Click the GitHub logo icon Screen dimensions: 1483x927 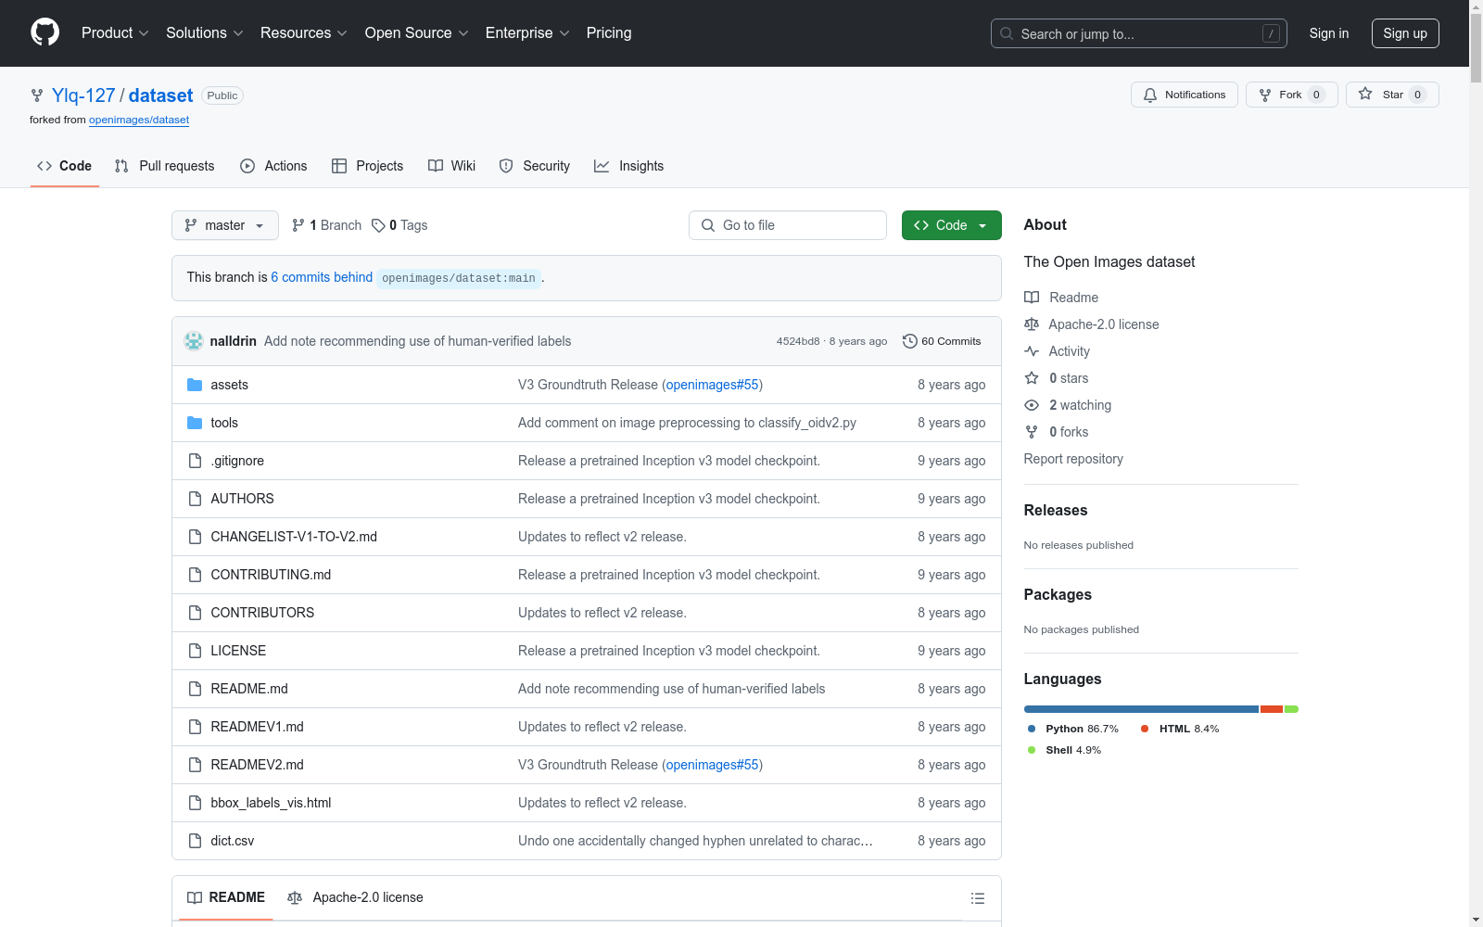click(x=44, y=32)
